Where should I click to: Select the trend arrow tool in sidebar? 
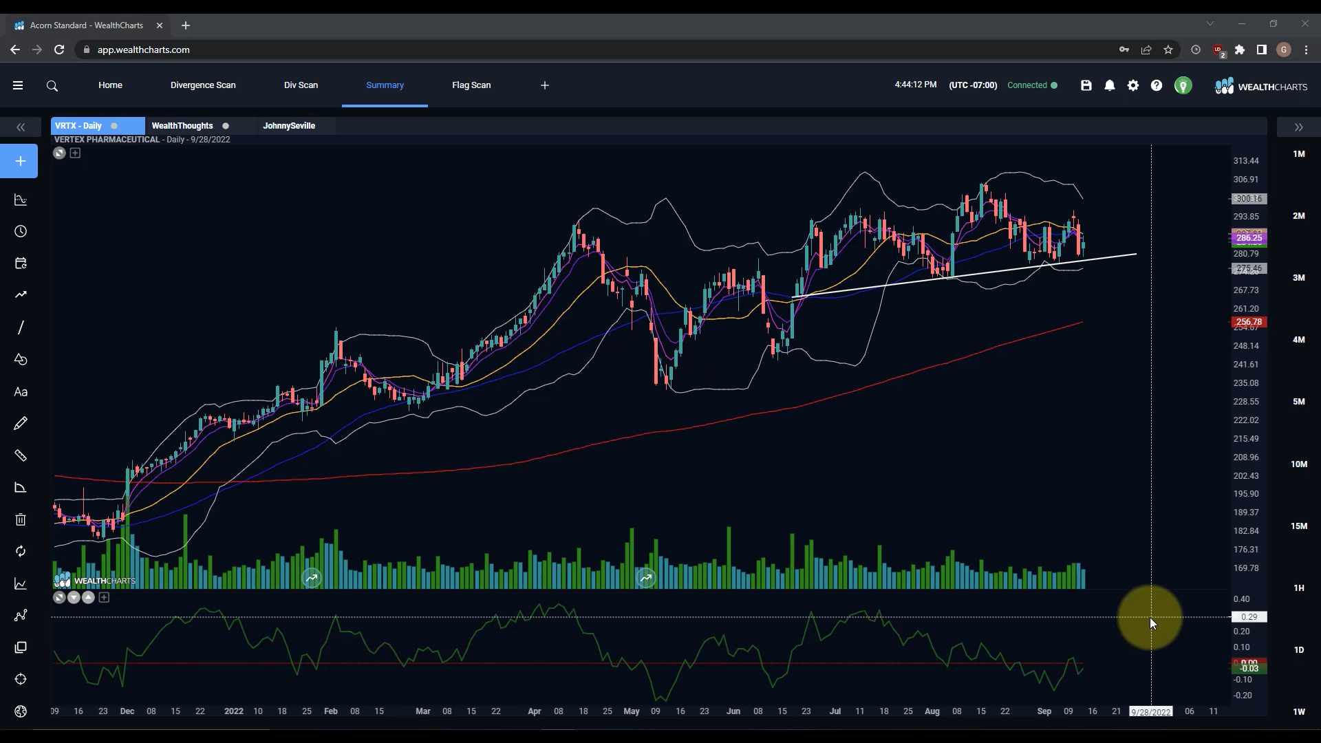tap(21, 294)
